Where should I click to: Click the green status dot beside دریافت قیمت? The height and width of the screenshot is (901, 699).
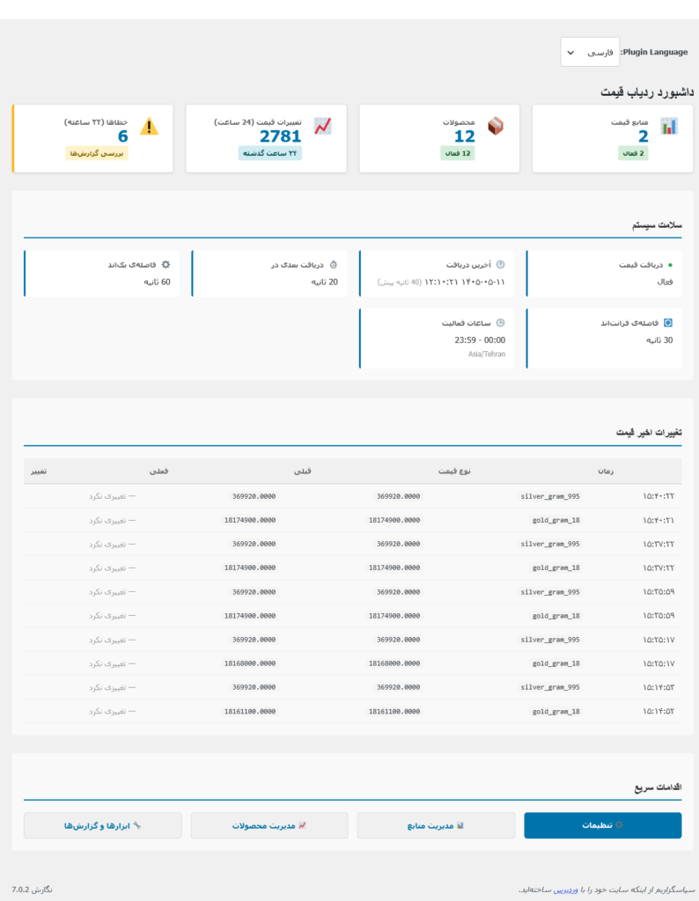(x=670, y=265)
